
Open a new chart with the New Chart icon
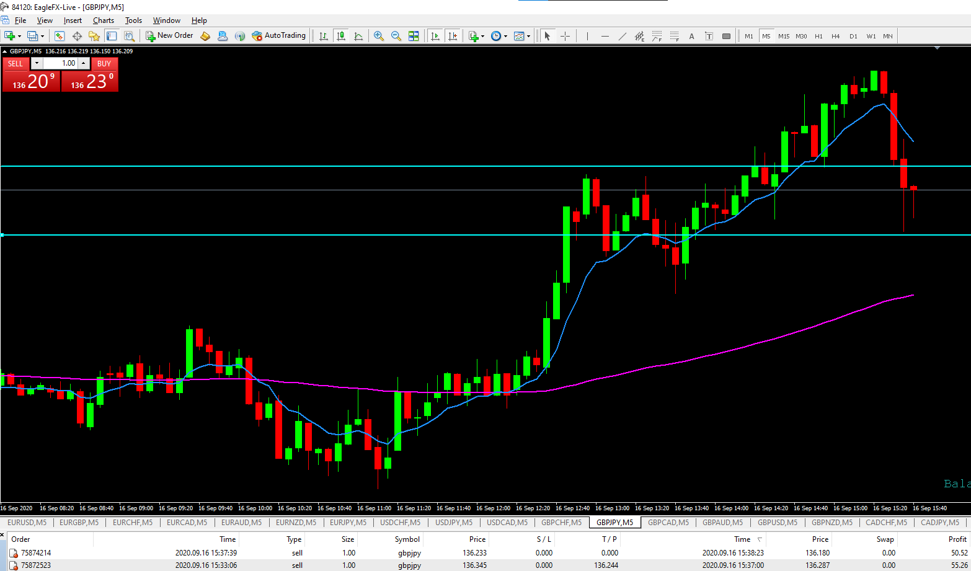(x=9, y=36)
